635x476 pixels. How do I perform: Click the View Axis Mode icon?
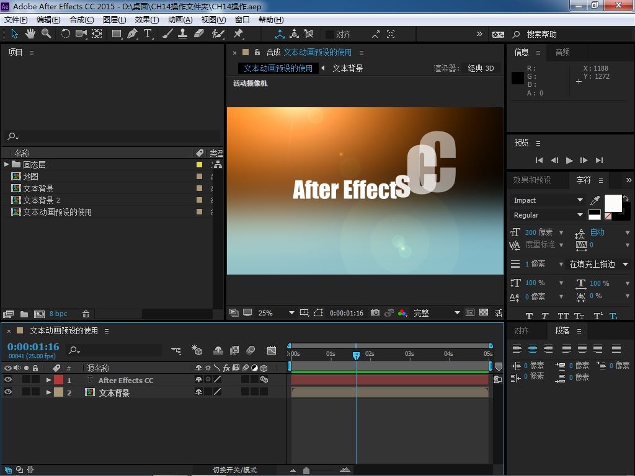tap(309, 34)
